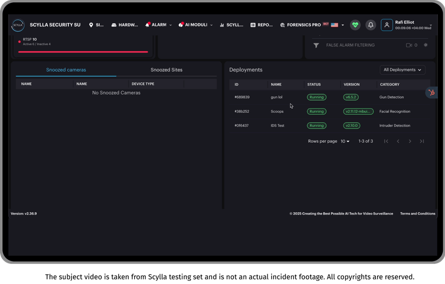Jump to the last deployments page
Viewport: 445px width, 284px height.
point(422,141)
